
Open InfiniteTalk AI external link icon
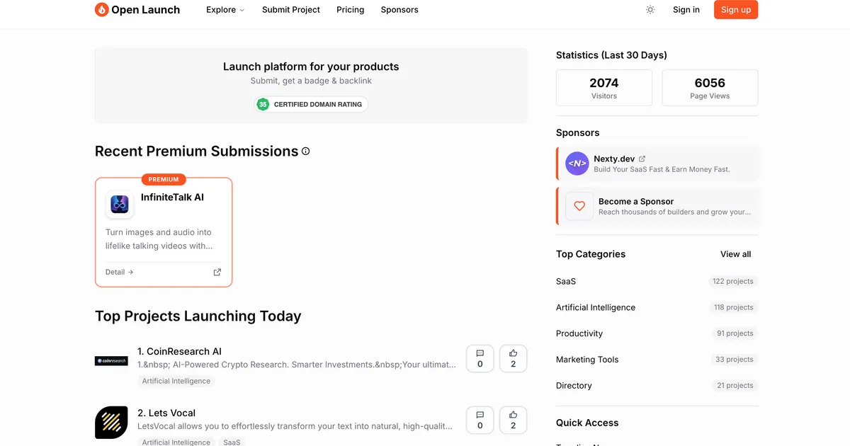point(217,272)
